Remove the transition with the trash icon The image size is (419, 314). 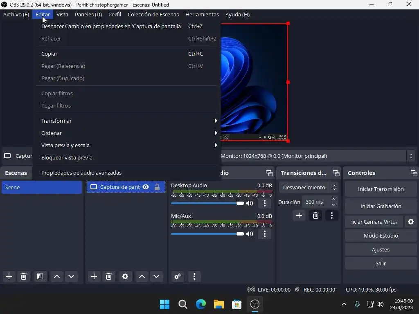point(315,215)
